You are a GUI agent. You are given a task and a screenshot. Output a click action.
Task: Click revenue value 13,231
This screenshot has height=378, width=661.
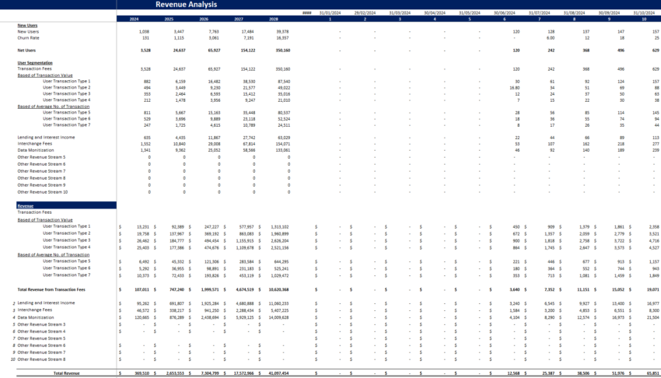[143, 226]
